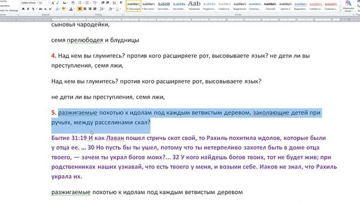Click the red verse number 4.
The width and height of the screenshot is (360, 203).
pos(54,56)
